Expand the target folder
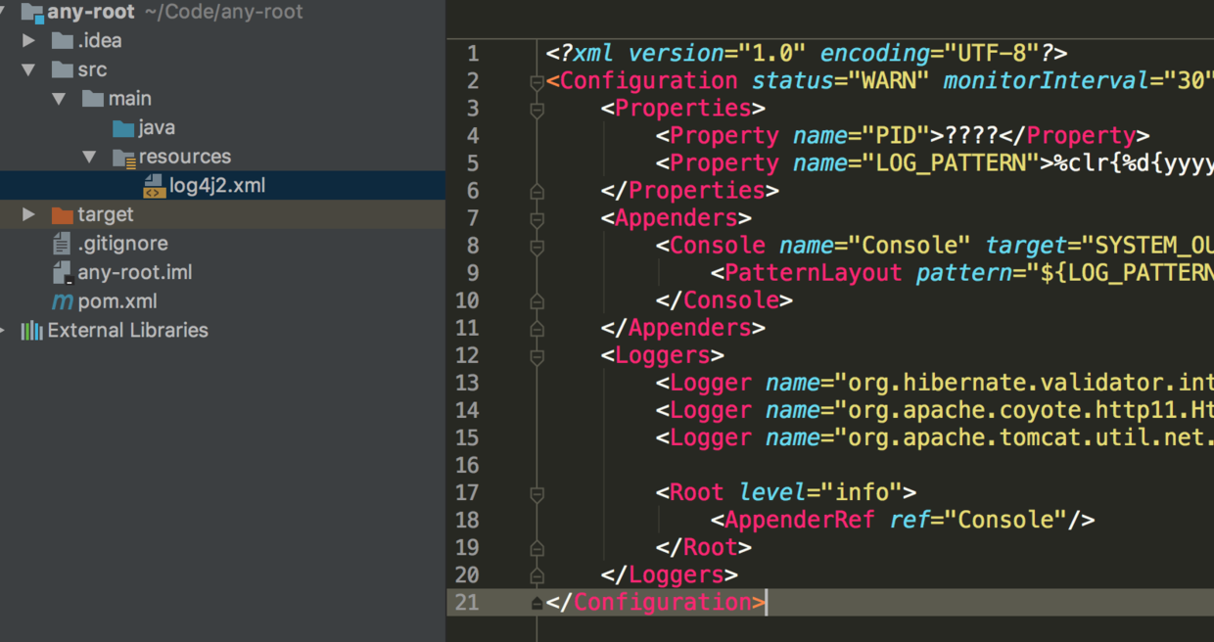This screenshot has width=1214, height=642. pyautogui.click(x=28, y=214)
